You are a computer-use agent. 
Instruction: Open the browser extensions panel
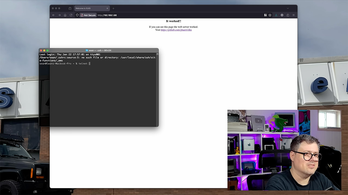click(288, 15)
